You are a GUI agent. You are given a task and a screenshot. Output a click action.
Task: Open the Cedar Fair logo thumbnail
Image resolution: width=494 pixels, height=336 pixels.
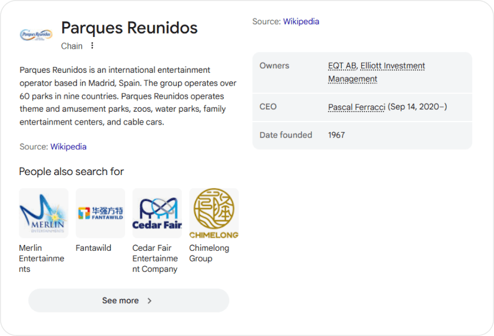pyautogui.click(x=157, y=213)
